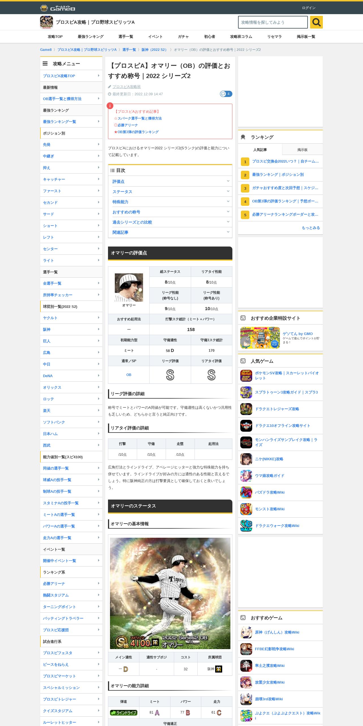Click もっとみる under the ranking list

pos(311,228)
